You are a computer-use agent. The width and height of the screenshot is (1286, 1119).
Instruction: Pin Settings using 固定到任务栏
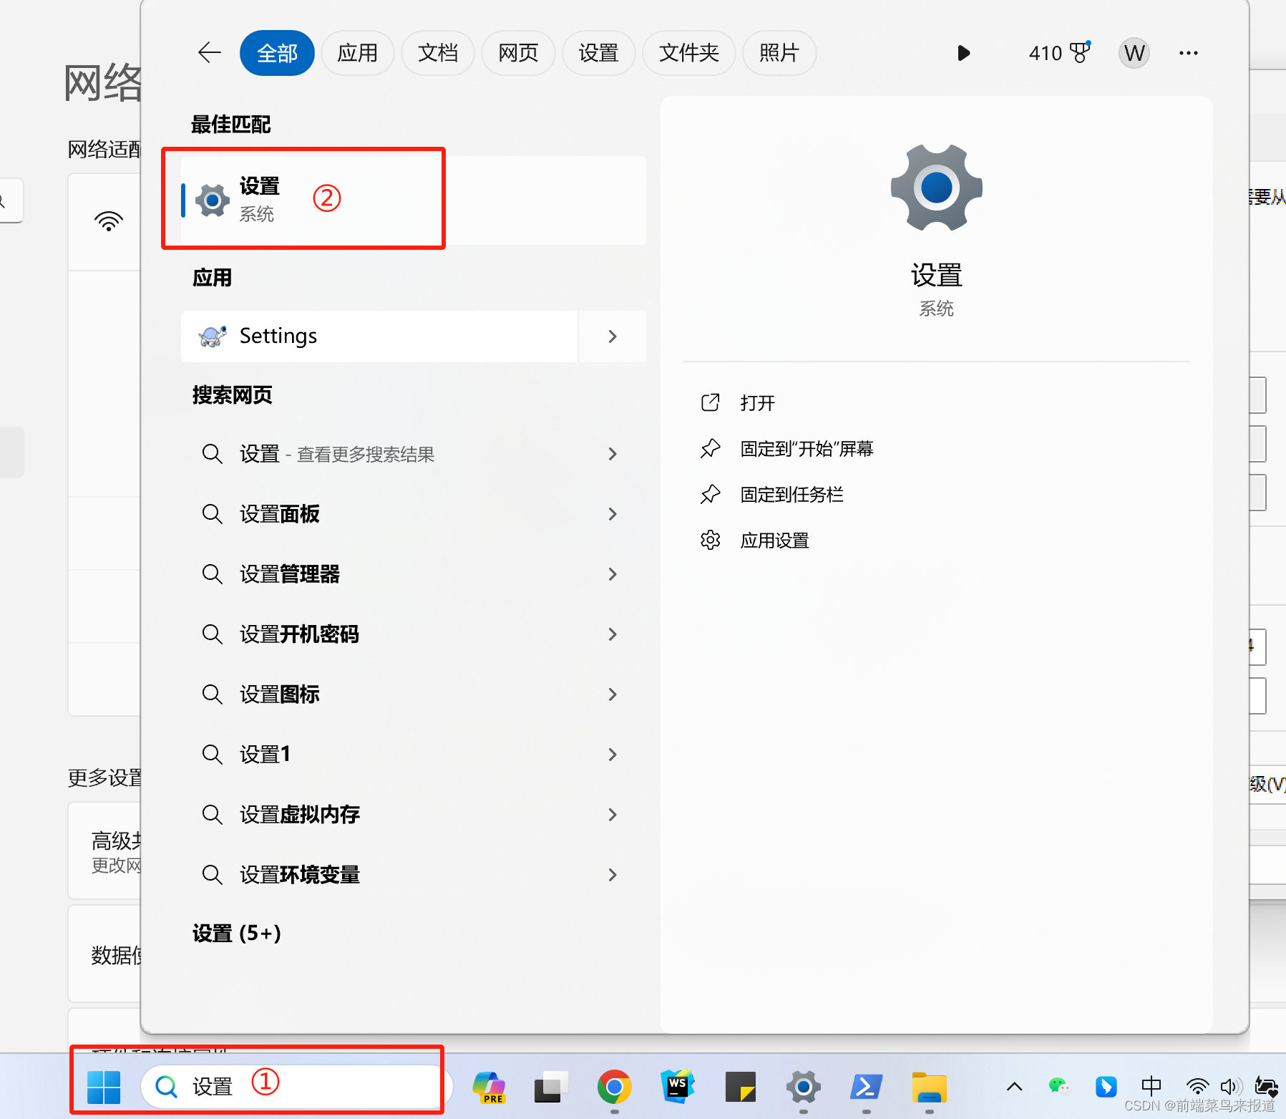[x=791, y=495]
